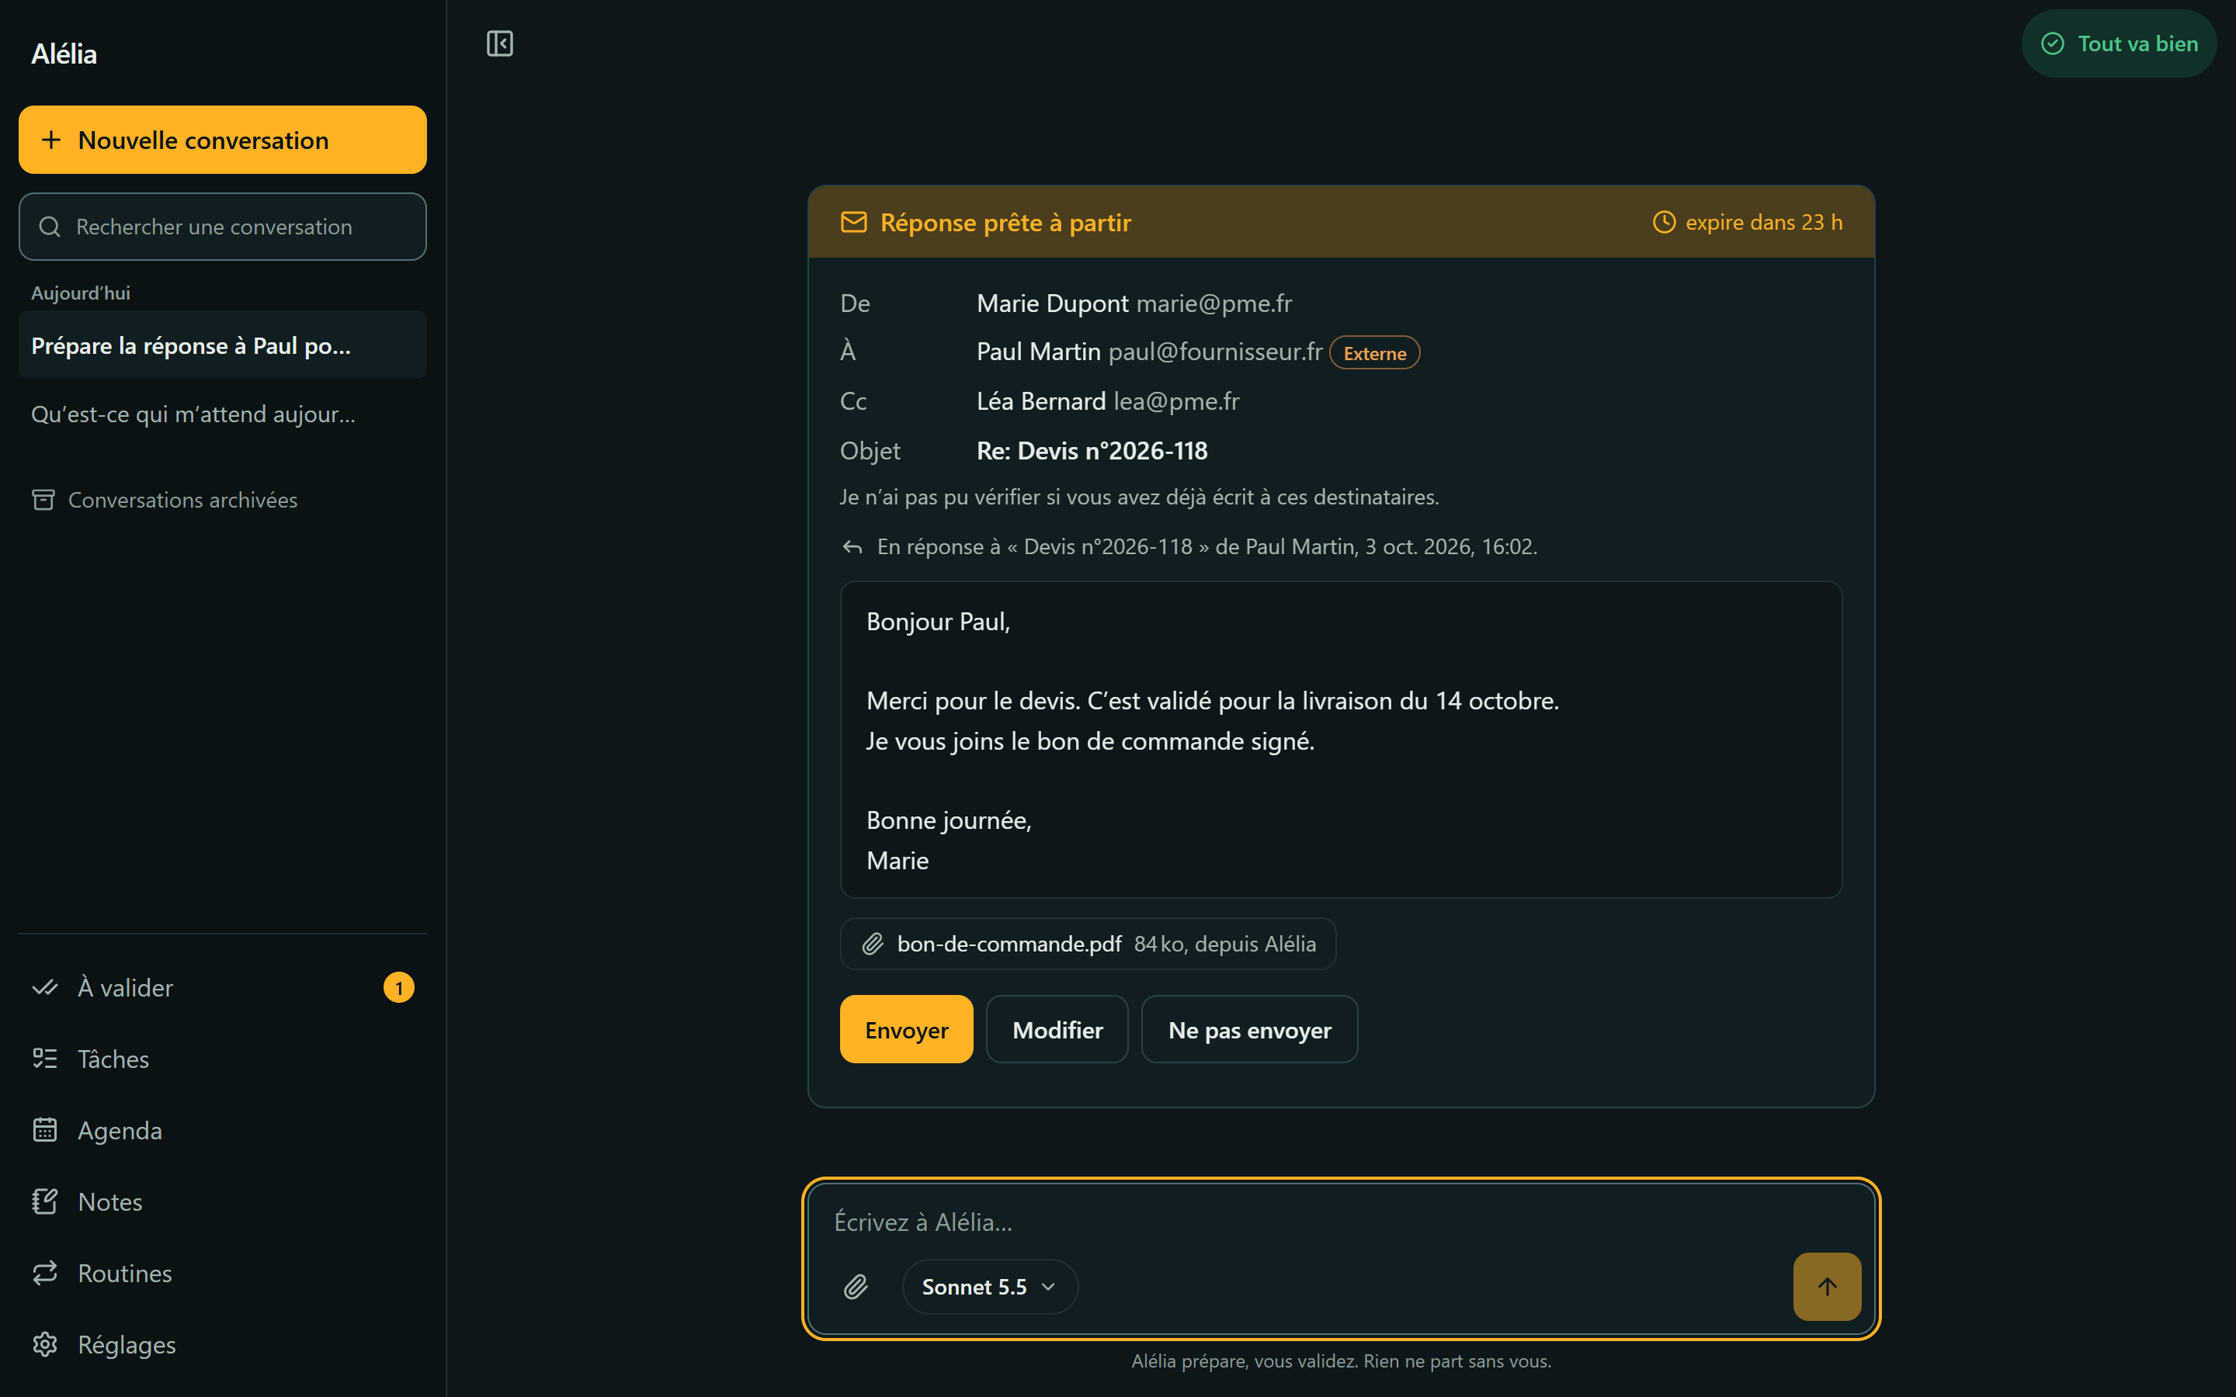Click the attachment paperclip on bon-de-commande.pdf
The width and height of the screenshot is (2236, 1397).
coord(872,943)
